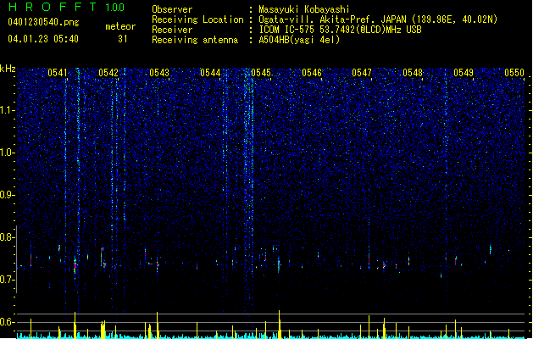The width and height of the screenshot is (533, 339).
Task: Click the 'meteor' label
Action: click(x=120, y=26)
